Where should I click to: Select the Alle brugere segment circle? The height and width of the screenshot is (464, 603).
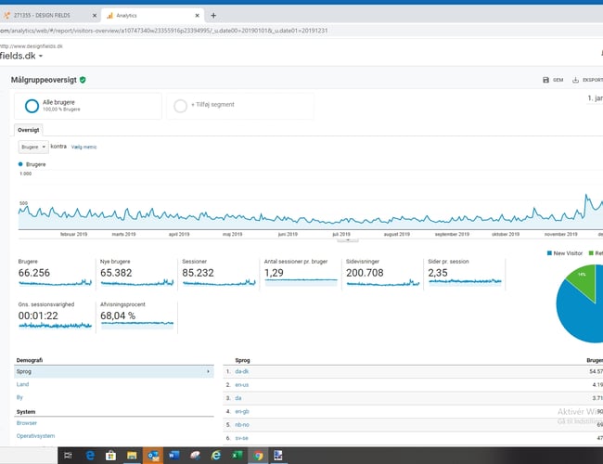point(32,106)
